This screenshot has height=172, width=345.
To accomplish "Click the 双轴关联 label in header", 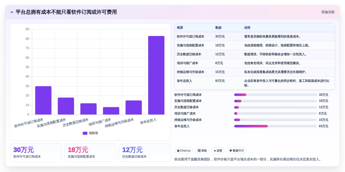I will (328, 12).
